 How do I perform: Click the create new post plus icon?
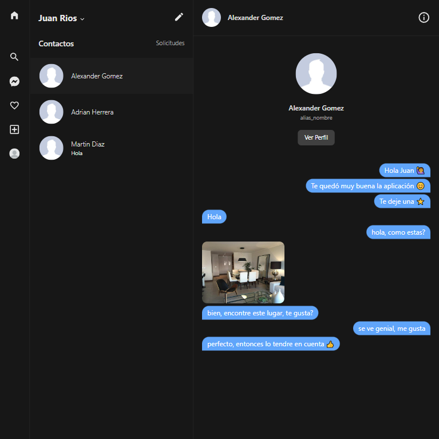tap(15, 129)
